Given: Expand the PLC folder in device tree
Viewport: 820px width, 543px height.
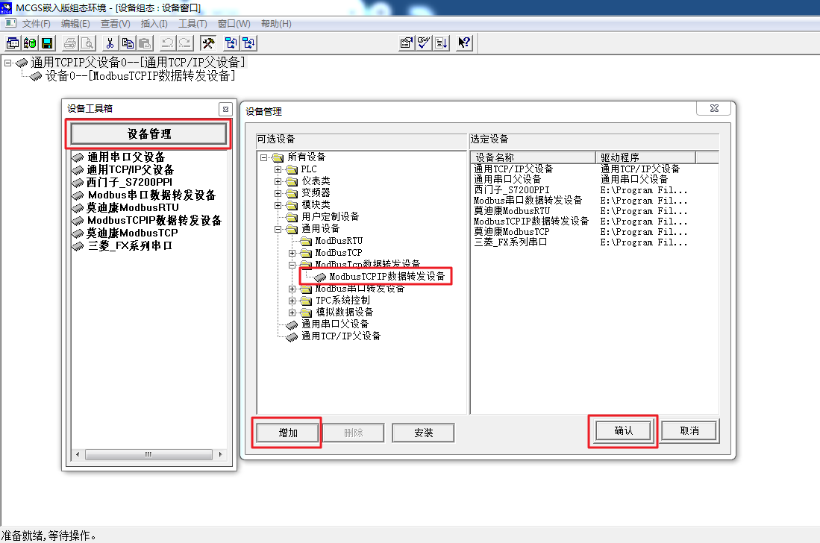Looking at the screenshot, I should 278,169.
